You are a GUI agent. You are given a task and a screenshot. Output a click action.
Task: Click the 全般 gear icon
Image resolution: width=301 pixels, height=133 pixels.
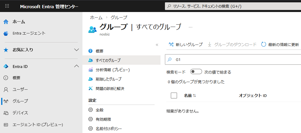[90, 110]
